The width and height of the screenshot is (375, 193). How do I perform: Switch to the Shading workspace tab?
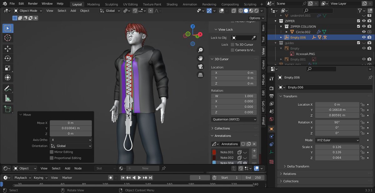point(172,4)
